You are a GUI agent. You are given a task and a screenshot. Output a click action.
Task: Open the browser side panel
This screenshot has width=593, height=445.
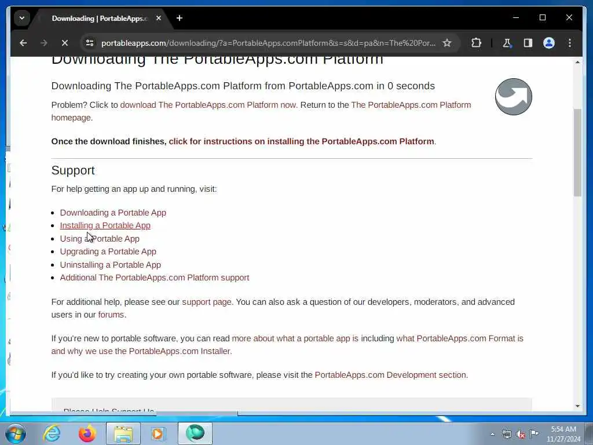[528, 43]
